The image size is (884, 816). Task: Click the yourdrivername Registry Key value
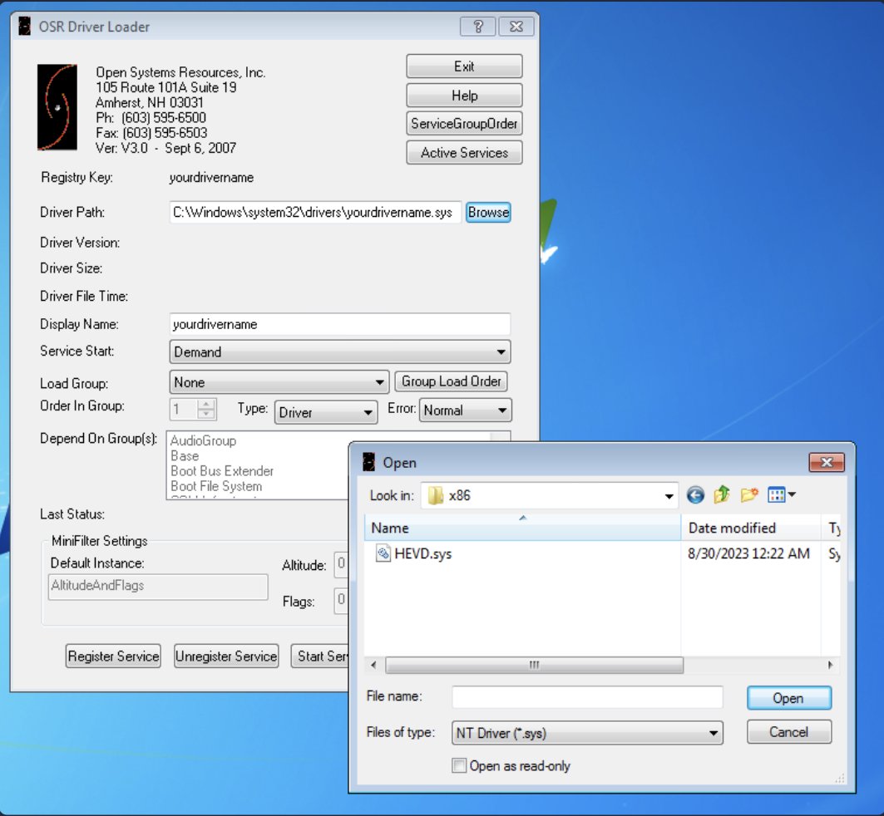(x=211, y=178)
